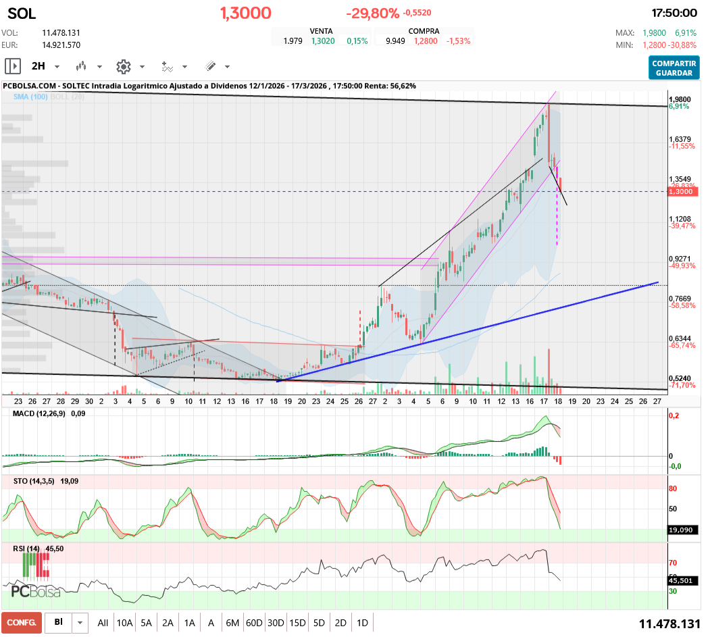Open the CONFG. configuration panel
Viewport: 710px width, 637px height.
[21, 622]
